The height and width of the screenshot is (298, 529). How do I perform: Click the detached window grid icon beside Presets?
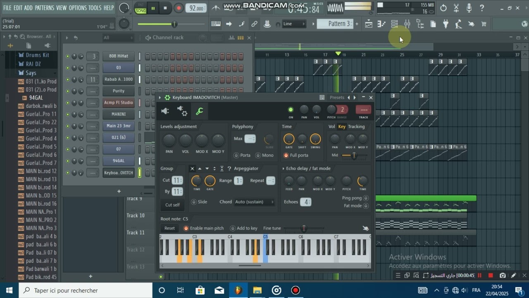322,98
